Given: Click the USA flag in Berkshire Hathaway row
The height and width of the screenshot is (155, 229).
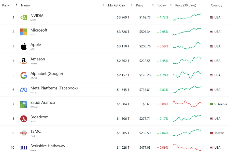Looking at the screenshot, I should (212, 148).
